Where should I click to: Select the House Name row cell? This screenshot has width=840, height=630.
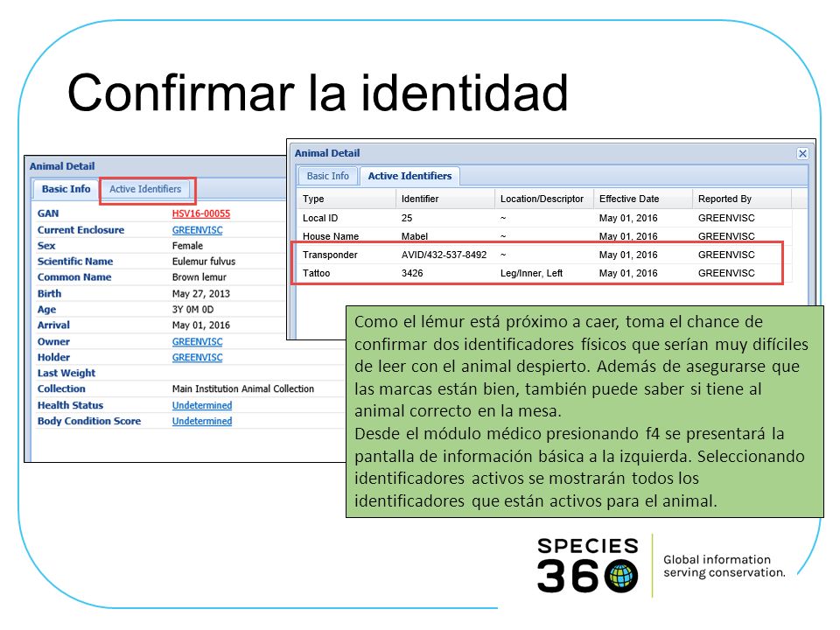click(331, 236)
